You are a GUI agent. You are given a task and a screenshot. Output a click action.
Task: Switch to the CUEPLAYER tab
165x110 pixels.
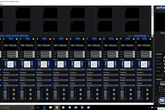(24, 36)
